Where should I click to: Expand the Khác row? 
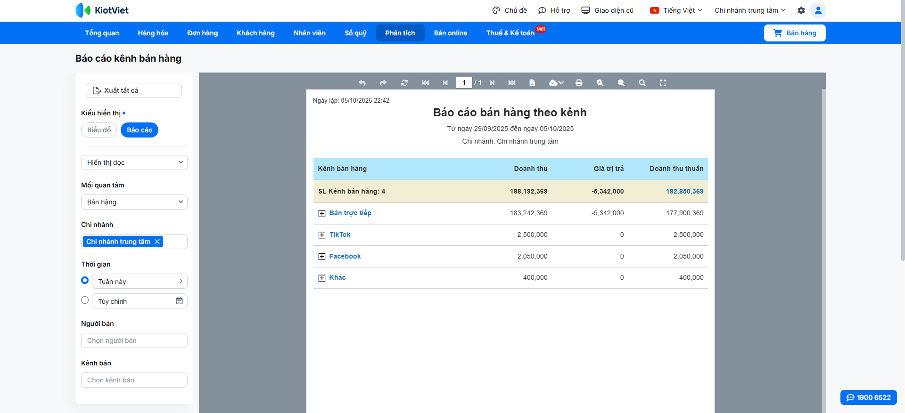(322, 278)
